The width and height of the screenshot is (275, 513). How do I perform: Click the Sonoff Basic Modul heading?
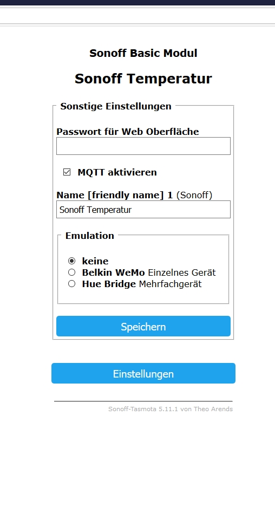coord(143,53)
